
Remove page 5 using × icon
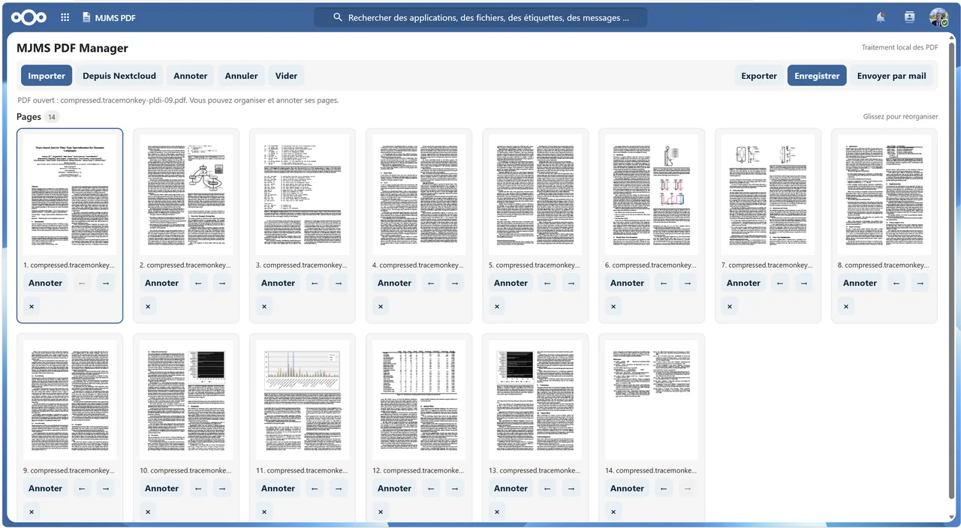pyautogui.click(x=497, y=306)
